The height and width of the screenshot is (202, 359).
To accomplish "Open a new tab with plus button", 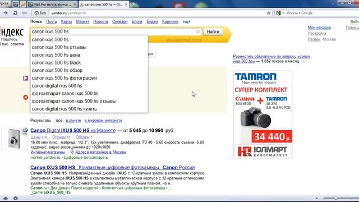I will click(x=134, y=4).
